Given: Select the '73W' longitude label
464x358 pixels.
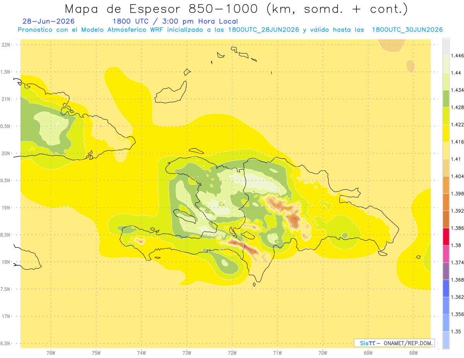Looking at the screenshot, I should click(187, 353).
